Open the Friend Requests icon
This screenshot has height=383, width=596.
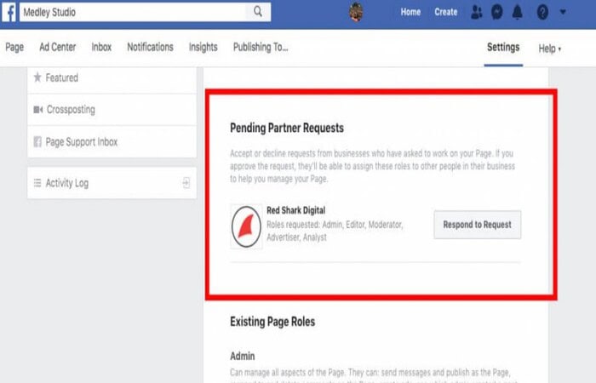(476, 12)
